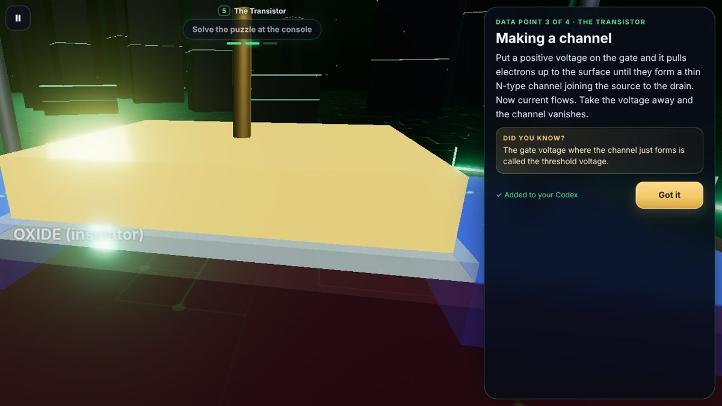Image resolution: width=722 pixels, height=406 pixels.
Task: Click the level 5 number badge
Action: (224, 11)
